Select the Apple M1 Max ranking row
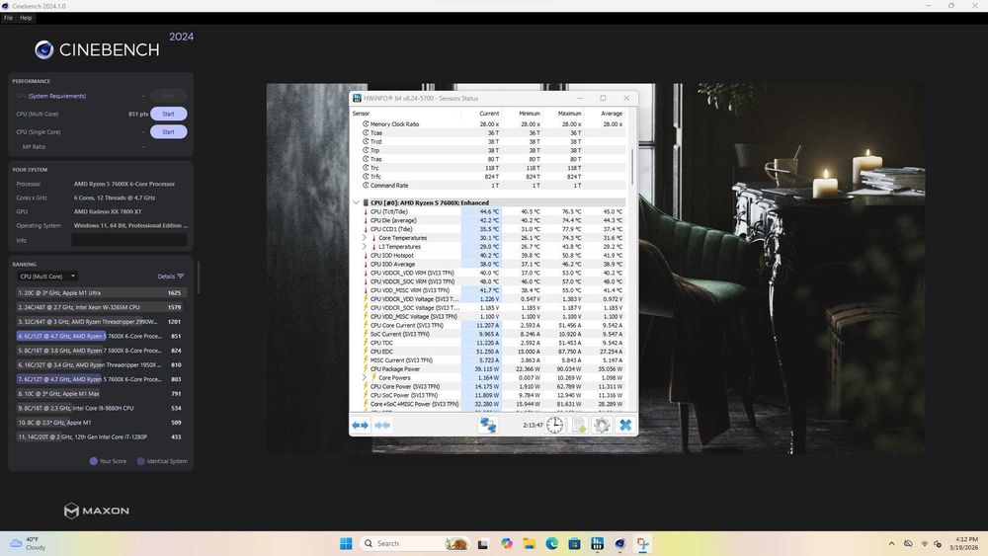Screen dimensions: 988x556 100,393
